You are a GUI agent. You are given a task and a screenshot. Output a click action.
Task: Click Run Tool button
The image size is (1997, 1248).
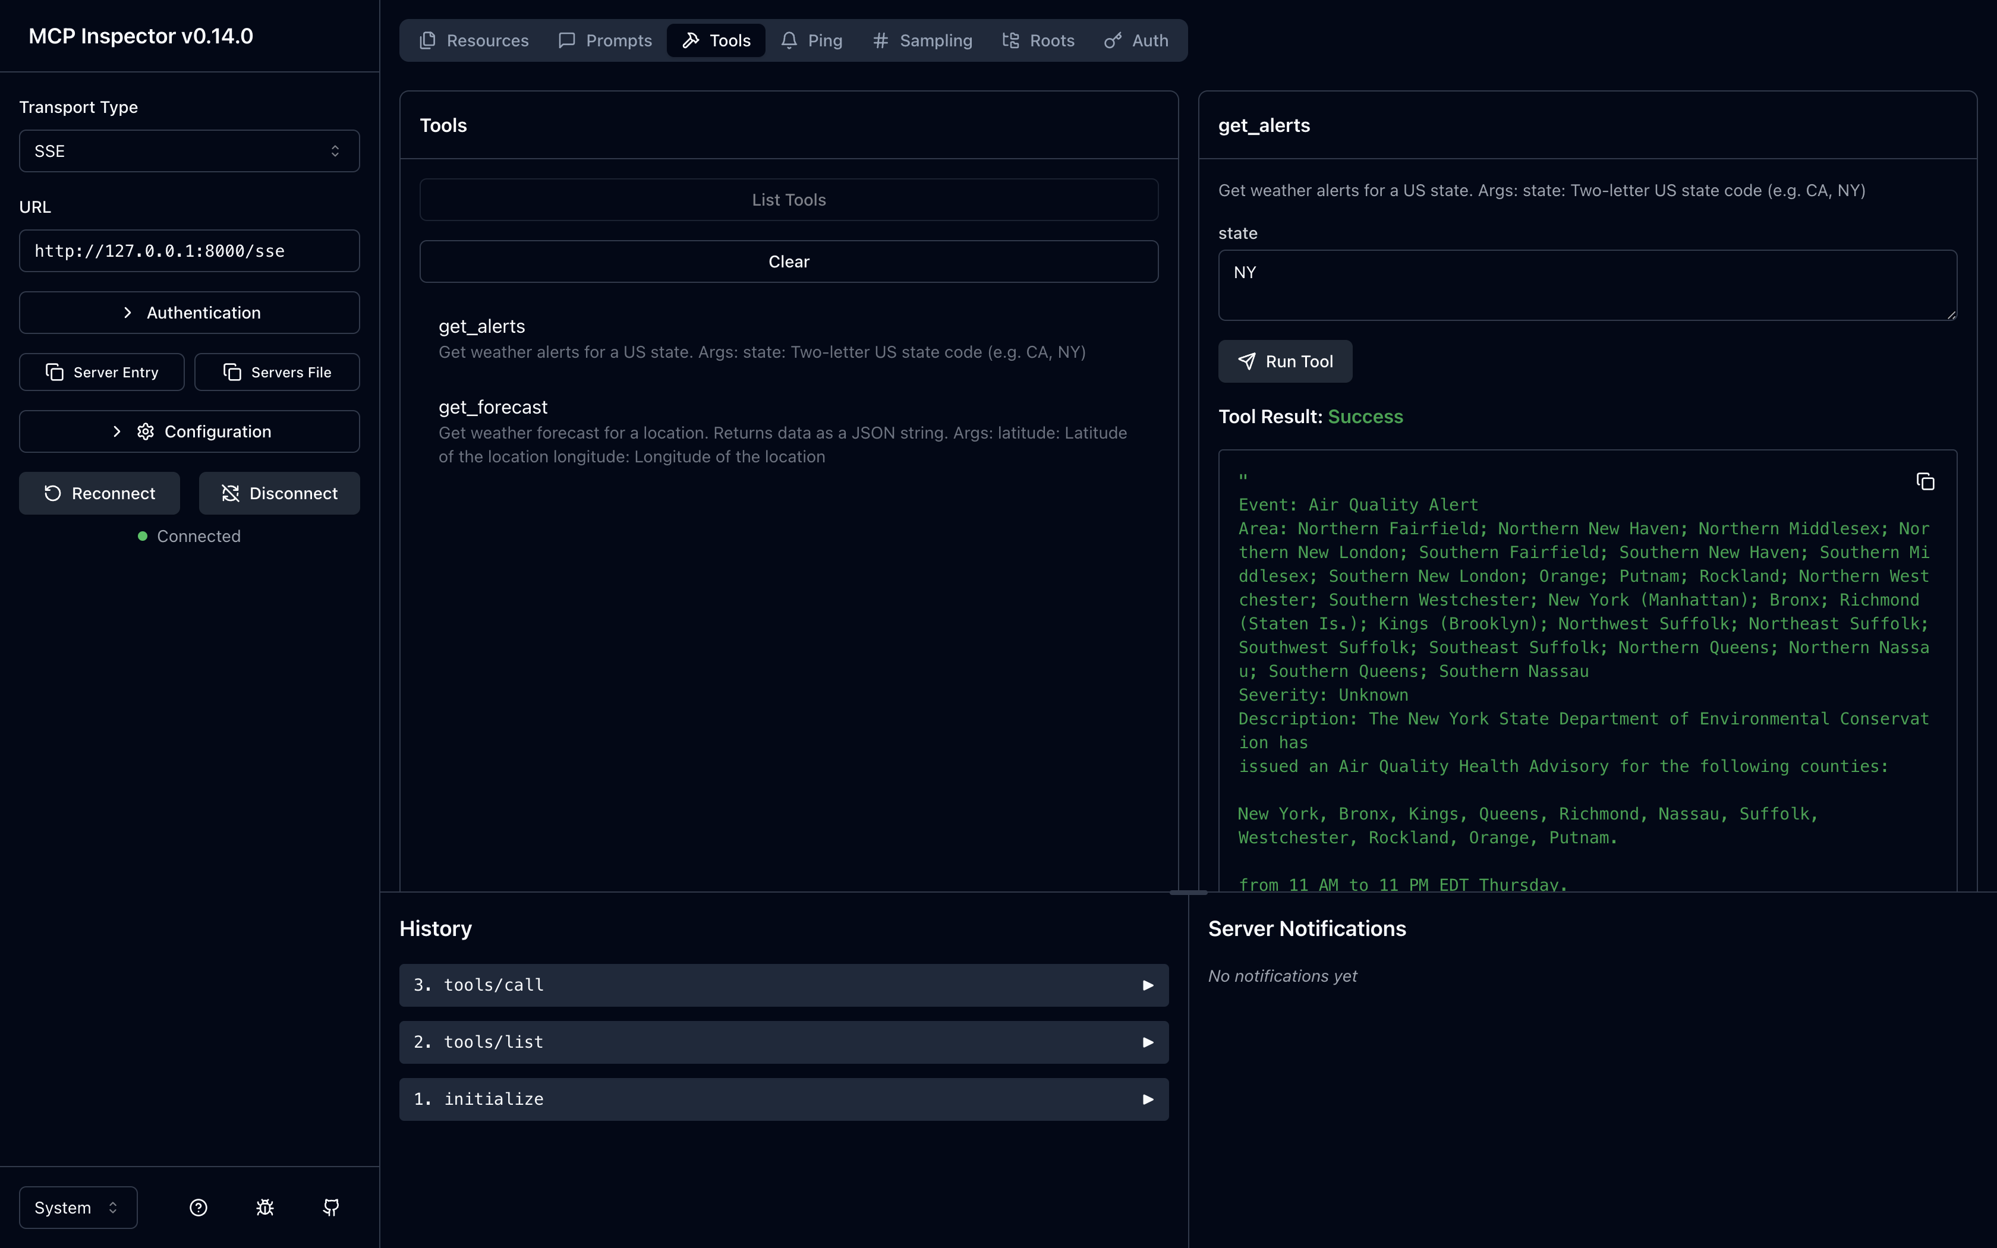(1285, 361)
